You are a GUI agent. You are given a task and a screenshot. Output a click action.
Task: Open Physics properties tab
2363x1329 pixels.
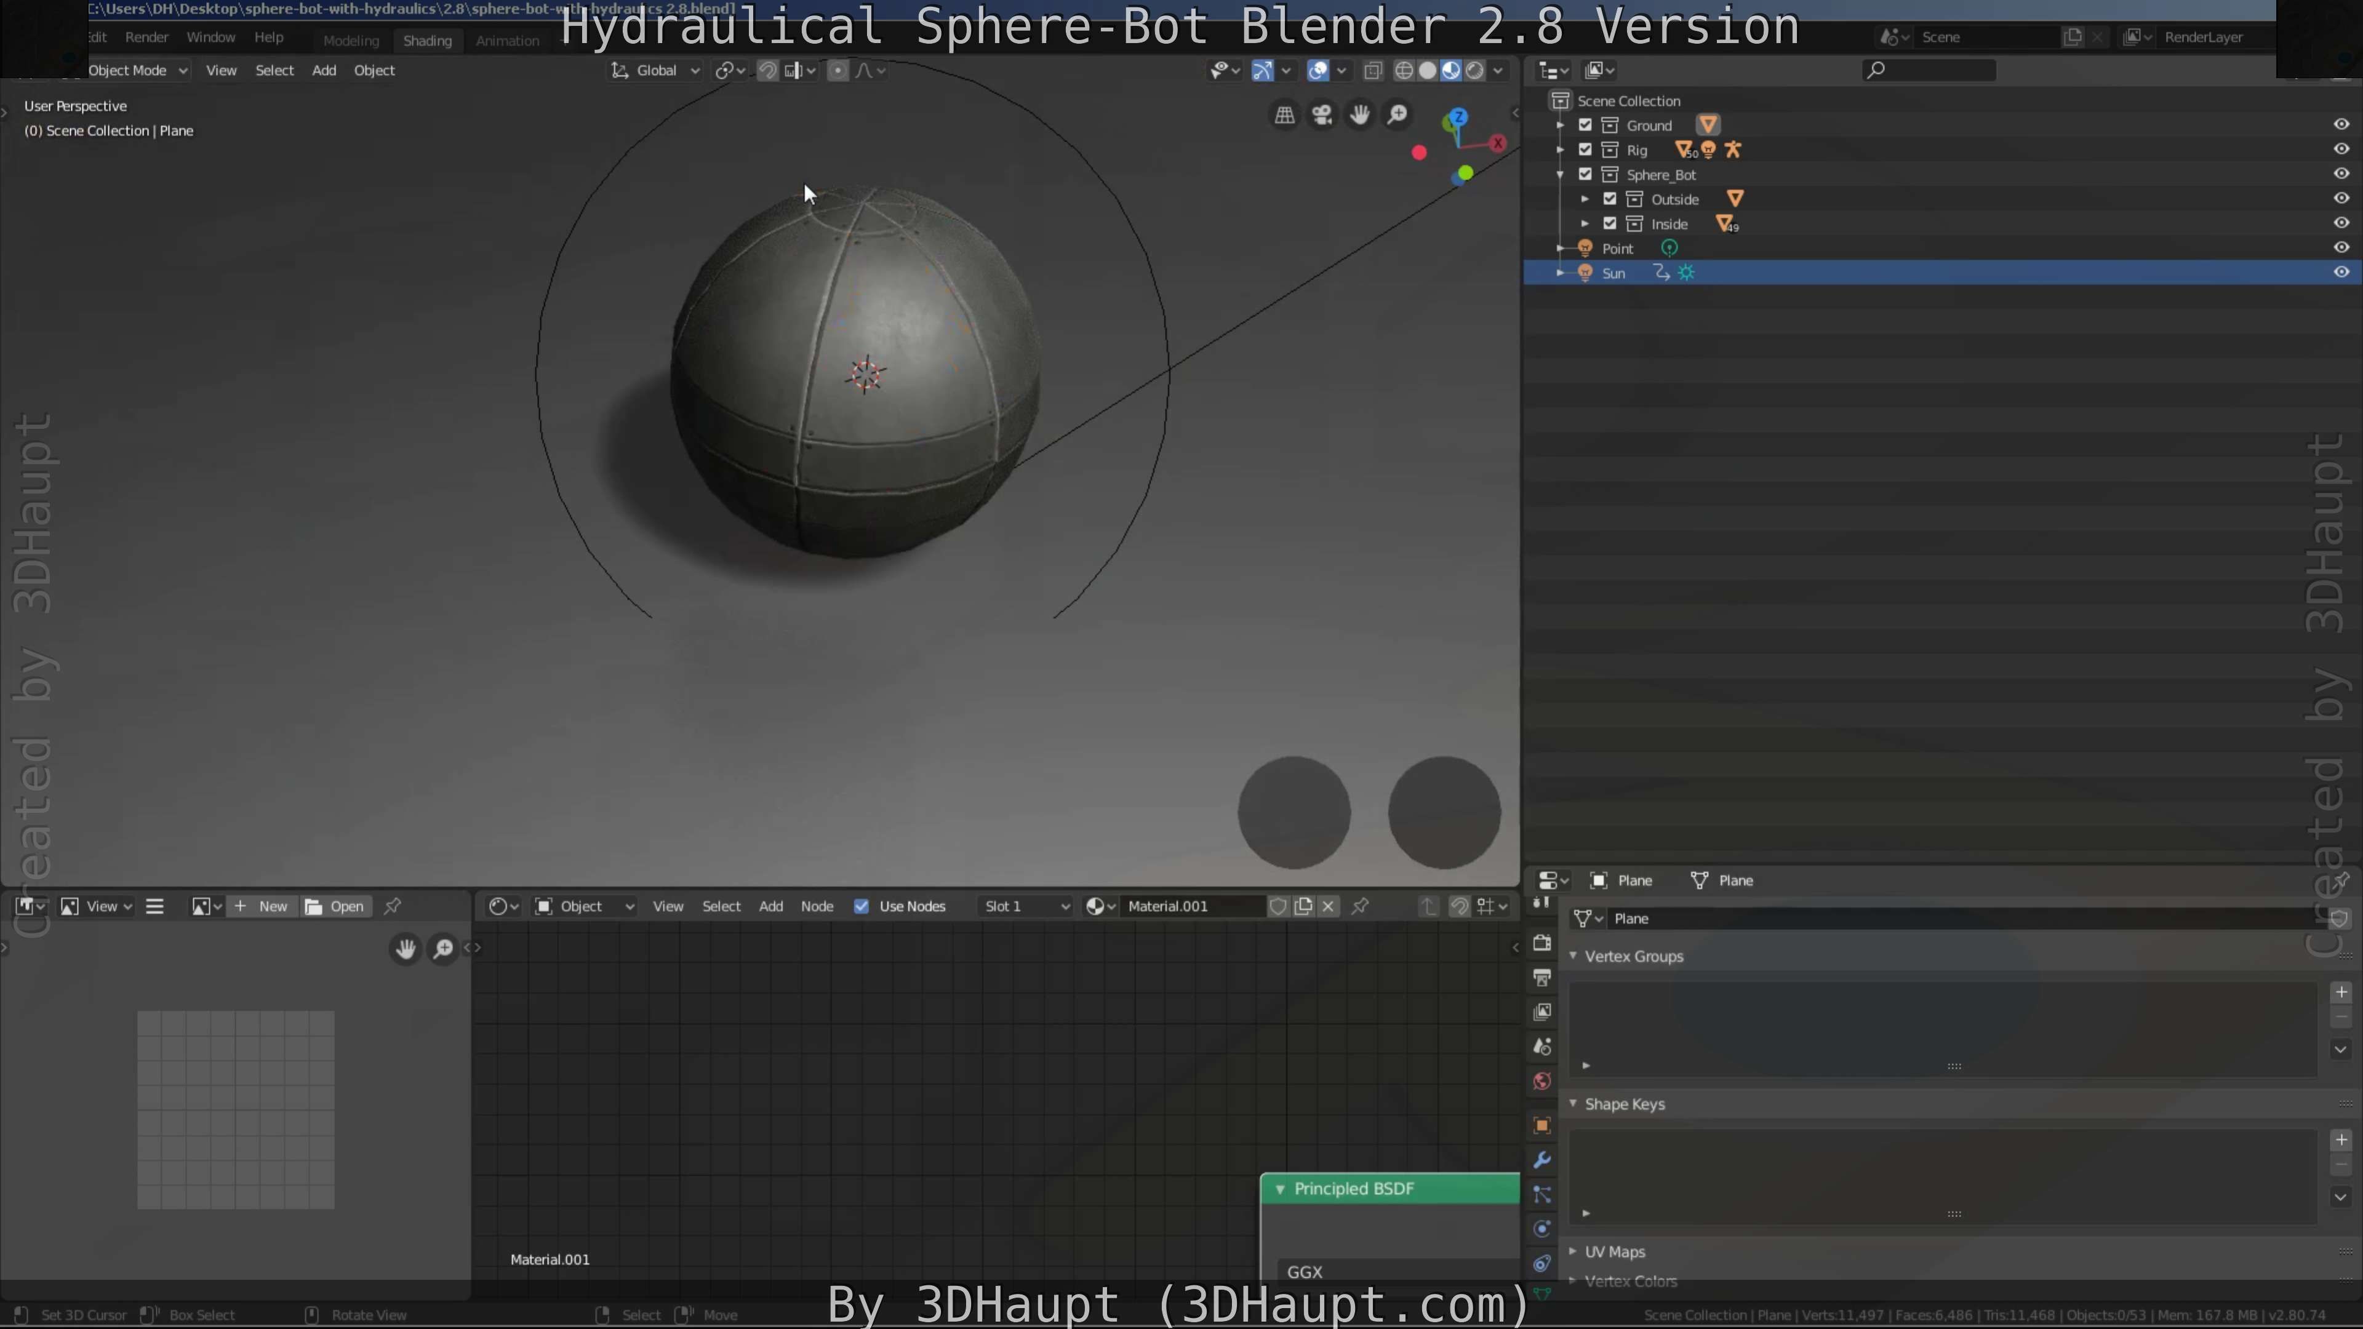1542,1229
